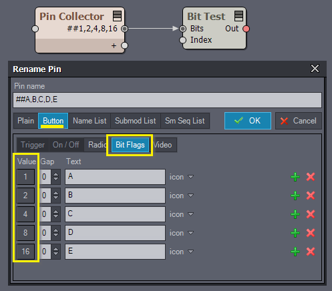Viewport: 332px width, 291px height.
Task: Delete row B with its red X icon
Action: (311, 196)
